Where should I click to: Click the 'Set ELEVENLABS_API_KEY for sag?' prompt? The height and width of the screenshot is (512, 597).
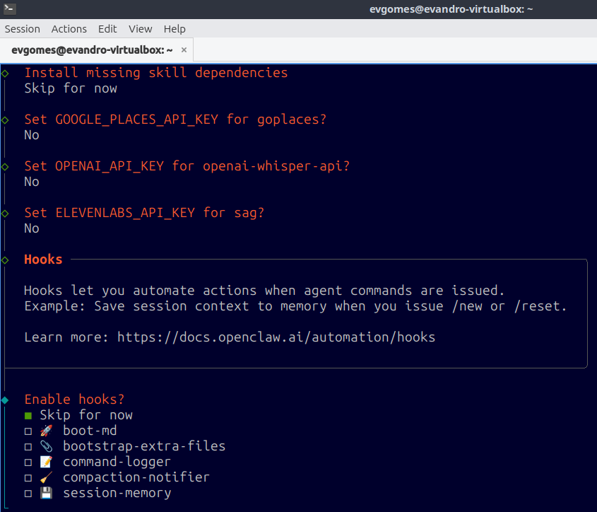tap(144, 212)
